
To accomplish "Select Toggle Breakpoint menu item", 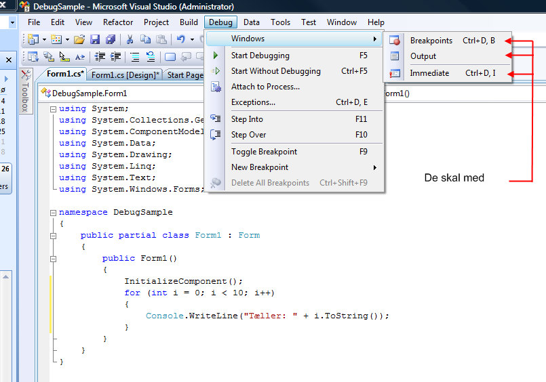I will pyautogui.click(x=294, y=152).
